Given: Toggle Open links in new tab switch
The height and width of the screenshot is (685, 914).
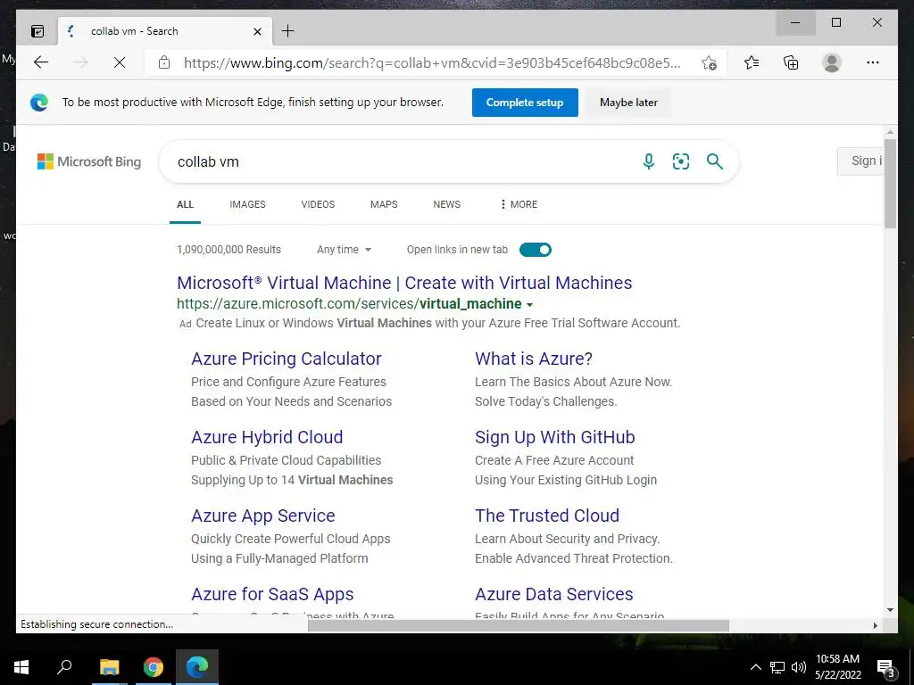Looking at the screenshot, I should [x=536, y=250].
